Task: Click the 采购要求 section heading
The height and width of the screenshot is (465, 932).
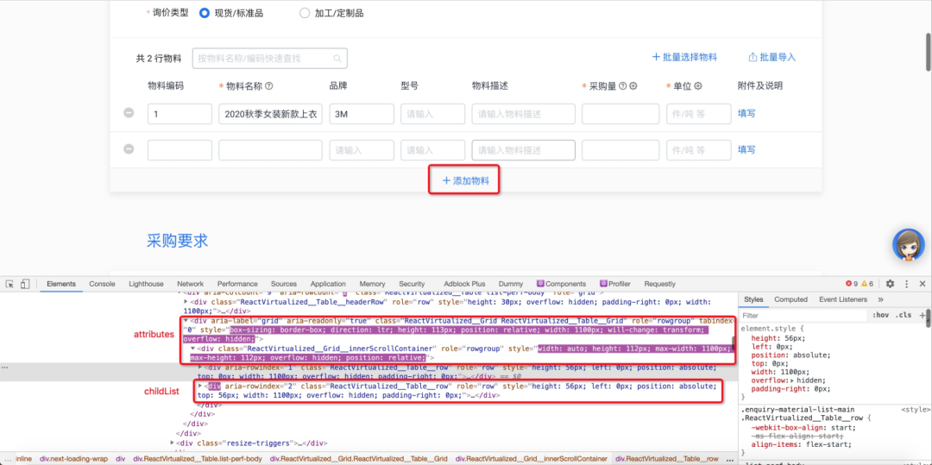Action: tap(177, 241)
